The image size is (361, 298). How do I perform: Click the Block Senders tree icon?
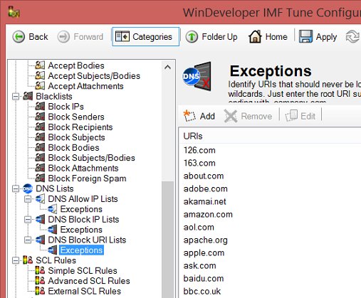(40, 117)
